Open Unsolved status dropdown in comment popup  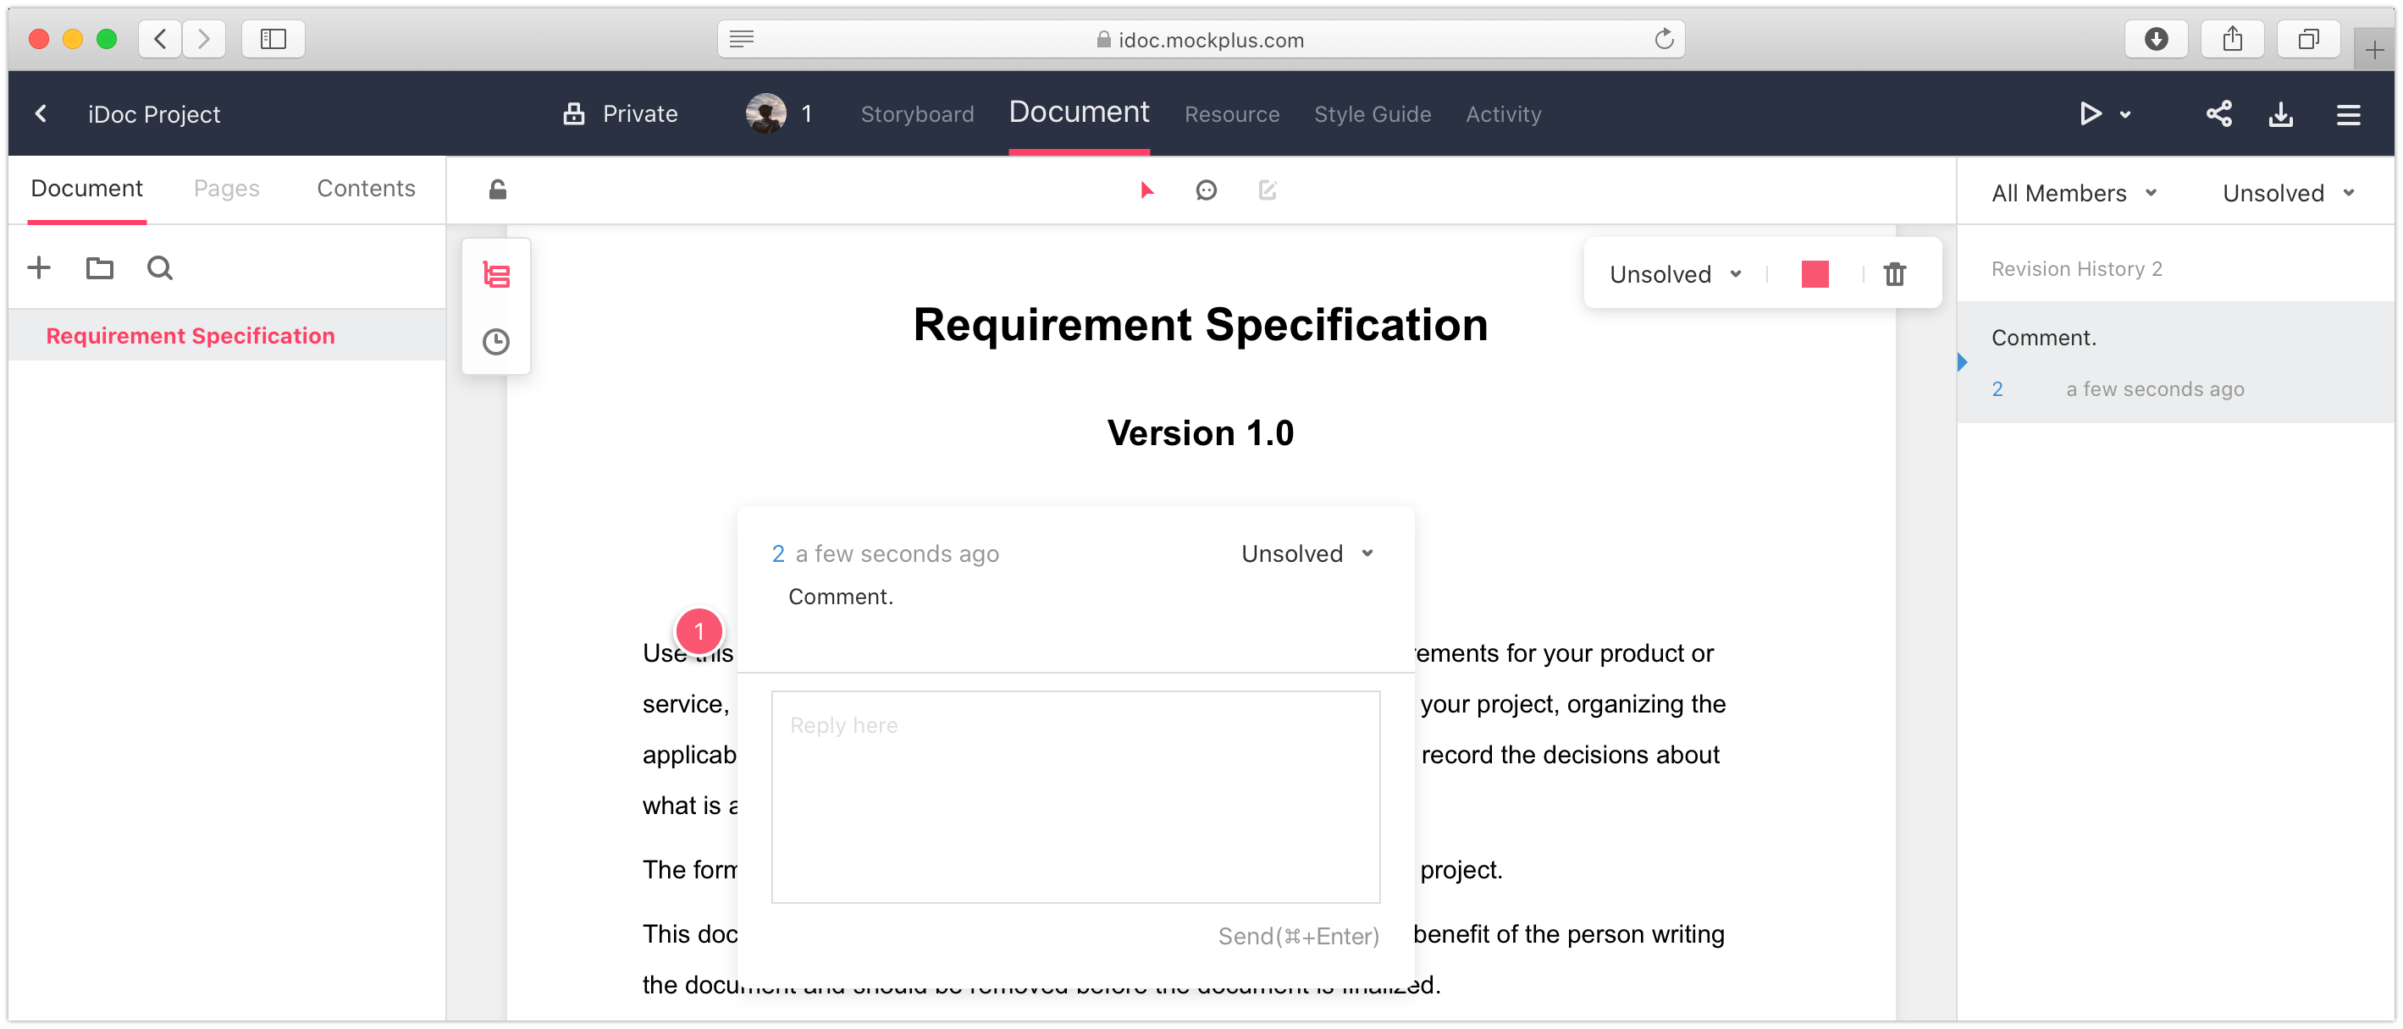pos(1306,553)
